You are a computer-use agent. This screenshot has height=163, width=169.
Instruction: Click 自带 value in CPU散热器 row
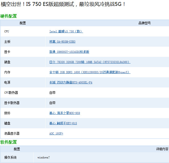pyautogui.click(x=52, y=93)
